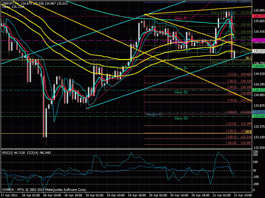Click the green 133.610 price tag
Viewport: 265px width, 198px height.
pyautogui.click(x=258, y=116)
